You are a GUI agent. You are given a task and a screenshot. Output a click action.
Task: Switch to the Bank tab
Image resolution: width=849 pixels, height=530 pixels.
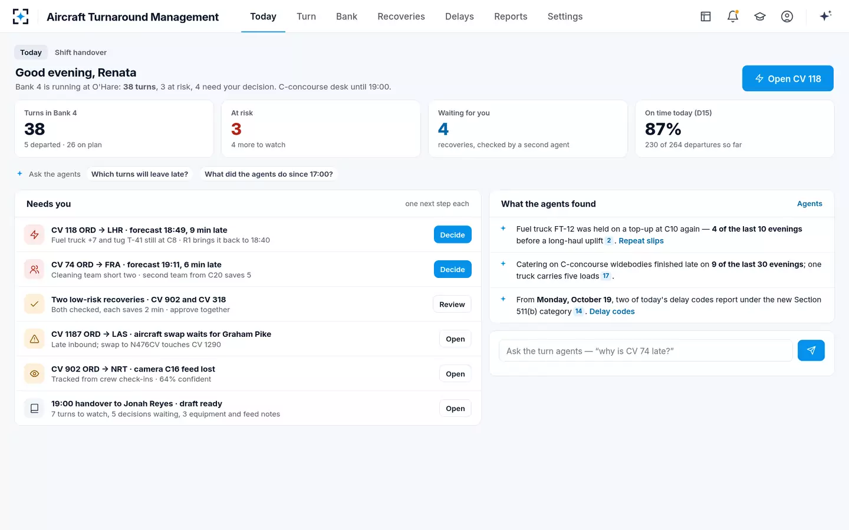pyautogui.click(x=347, y=16)
